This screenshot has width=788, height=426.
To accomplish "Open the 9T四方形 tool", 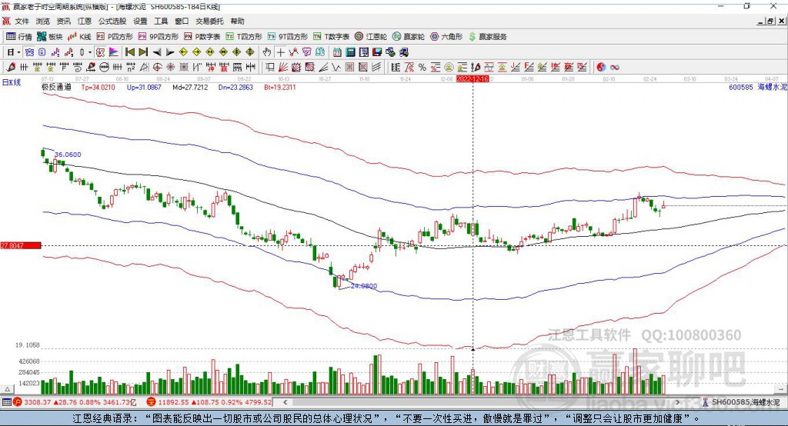I will [288, 37].
